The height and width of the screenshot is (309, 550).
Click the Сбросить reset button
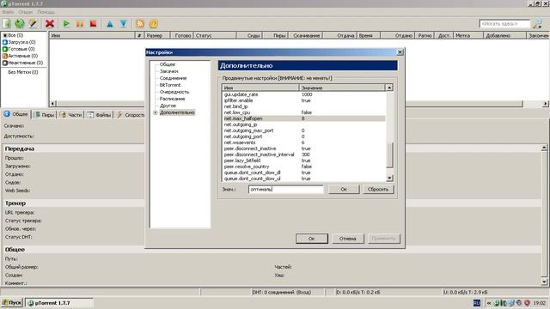pos(378,189)
